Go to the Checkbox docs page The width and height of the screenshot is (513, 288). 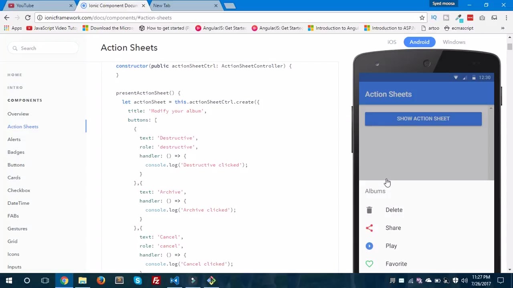(x=19, y=191)
